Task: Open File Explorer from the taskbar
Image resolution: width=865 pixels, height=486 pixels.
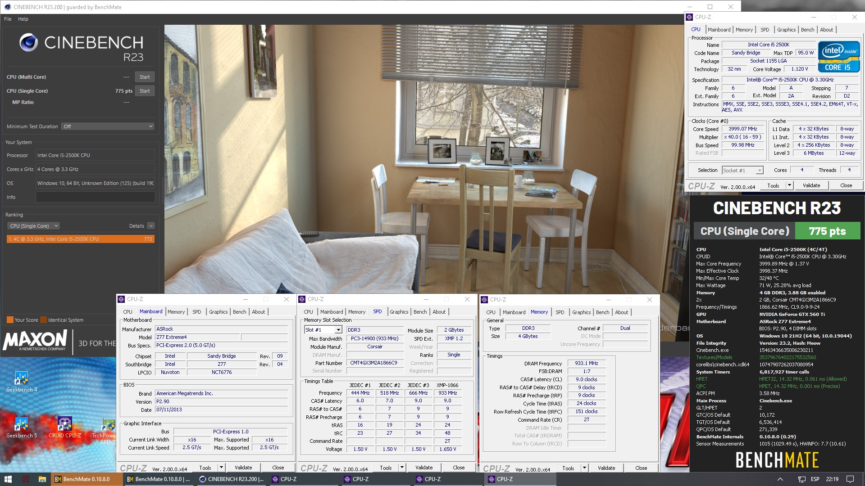Action: point(42,479)
